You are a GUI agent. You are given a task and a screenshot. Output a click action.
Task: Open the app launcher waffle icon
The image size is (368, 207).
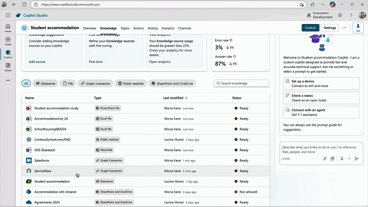point(8,15)
